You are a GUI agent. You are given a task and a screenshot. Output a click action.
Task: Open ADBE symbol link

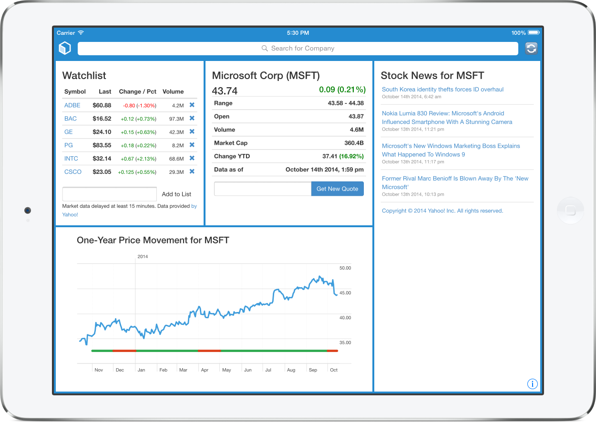tap(72, 105)
